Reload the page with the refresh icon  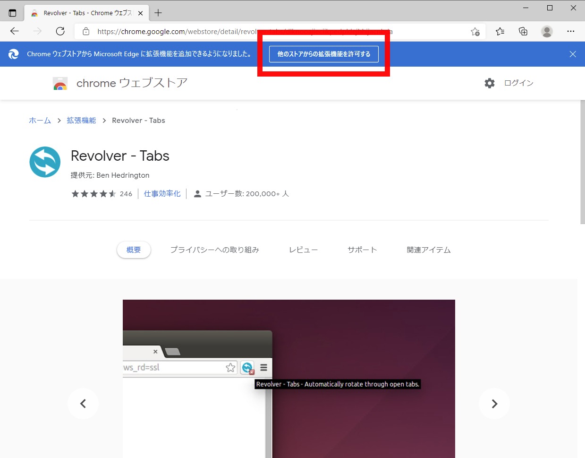[60, 31]
